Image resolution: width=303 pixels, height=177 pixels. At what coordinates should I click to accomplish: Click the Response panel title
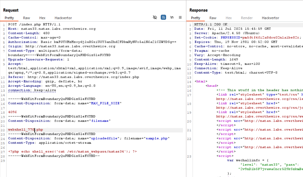coord(198,10)
